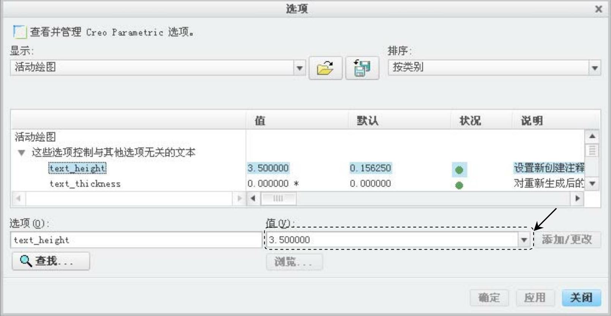Click the 0.000000 * value cell
Screen dimensions: 611x316
273,184
